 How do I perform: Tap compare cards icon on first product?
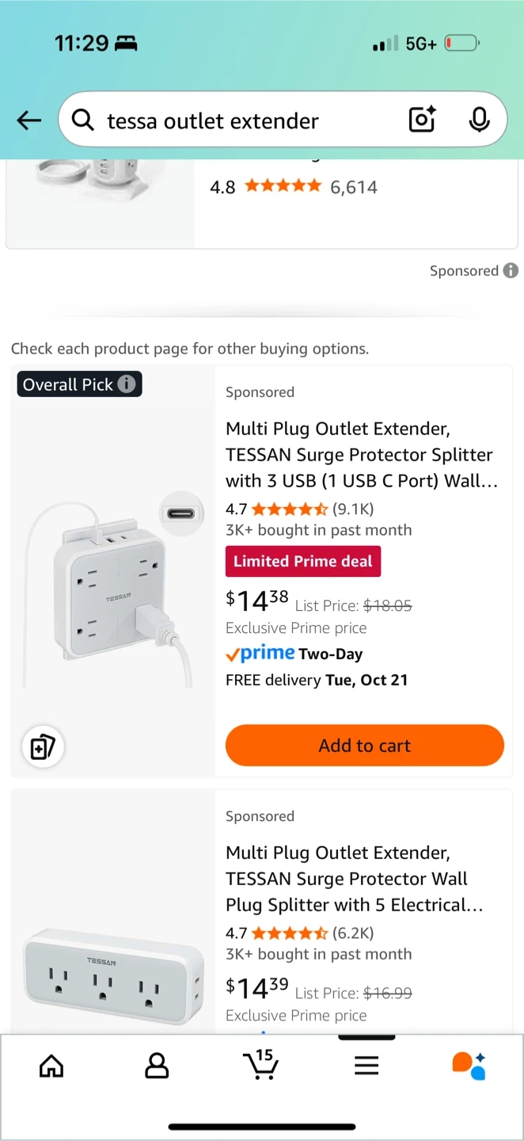pyautogui.click(x=42, y=746)
